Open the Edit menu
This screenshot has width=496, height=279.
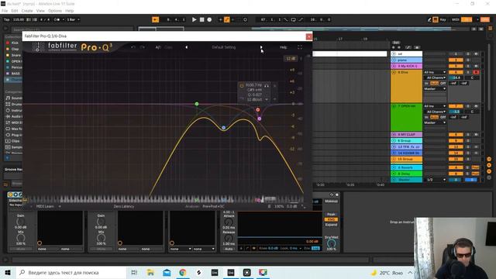[x=15, y=11]
